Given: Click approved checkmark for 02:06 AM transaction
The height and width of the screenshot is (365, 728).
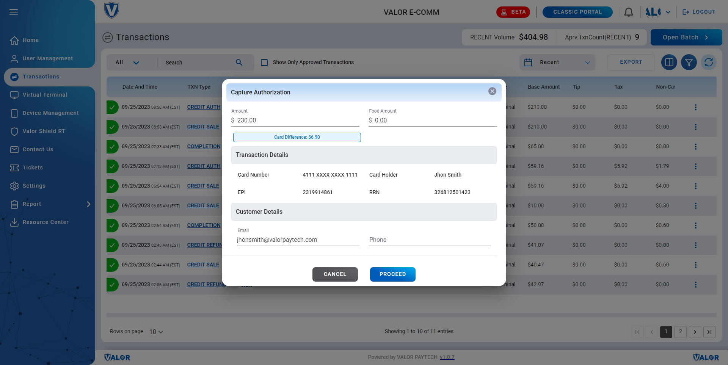Looking at the screenshot, I should [112, 285].
